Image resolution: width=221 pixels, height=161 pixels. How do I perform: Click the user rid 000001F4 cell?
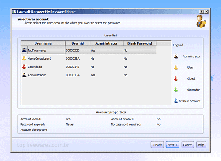tap(73, 75)
